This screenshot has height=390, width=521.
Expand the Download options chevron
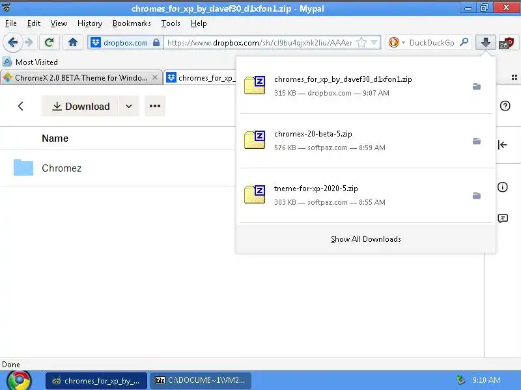tap(129, 106)
